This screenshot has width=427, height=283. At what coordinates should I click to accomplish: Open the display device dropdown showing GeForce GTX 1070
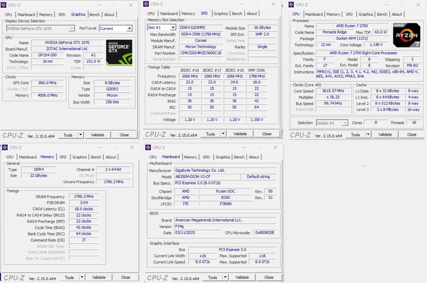point(40,28)
